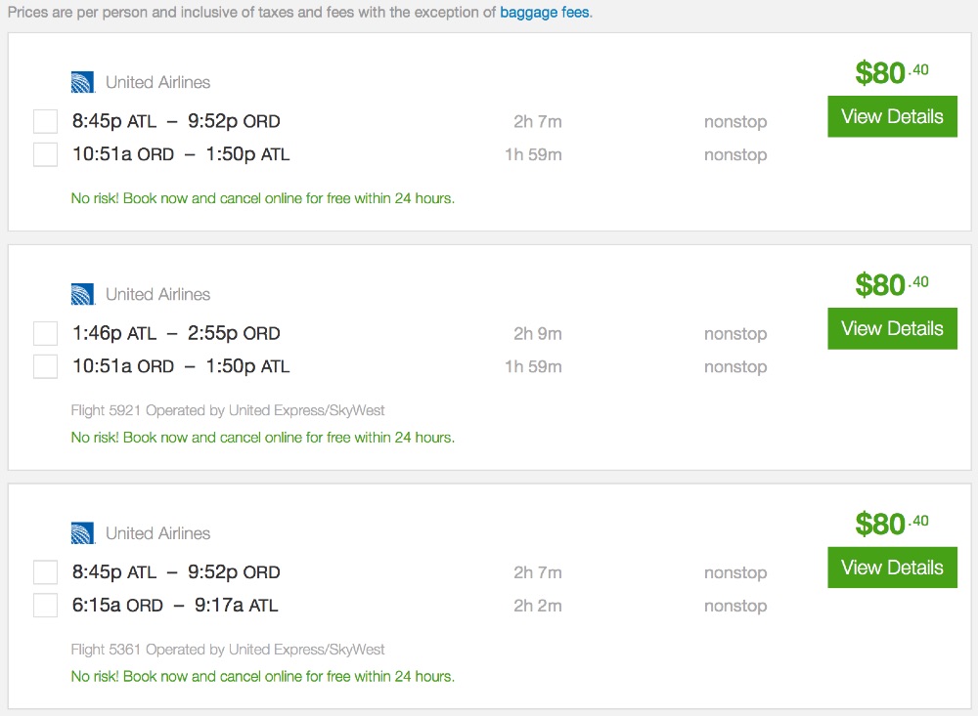Select the 6:15a ORD to ATL flight checkbox
The image size is (978, 716).
(x=46, y=606)
